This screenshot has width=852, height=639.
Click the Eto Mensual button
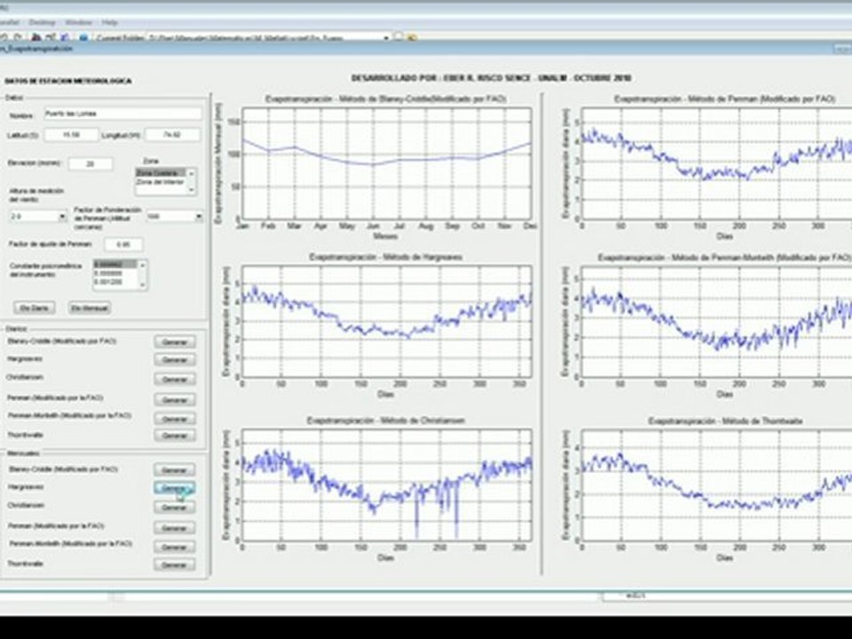click(x=91, y=308)
